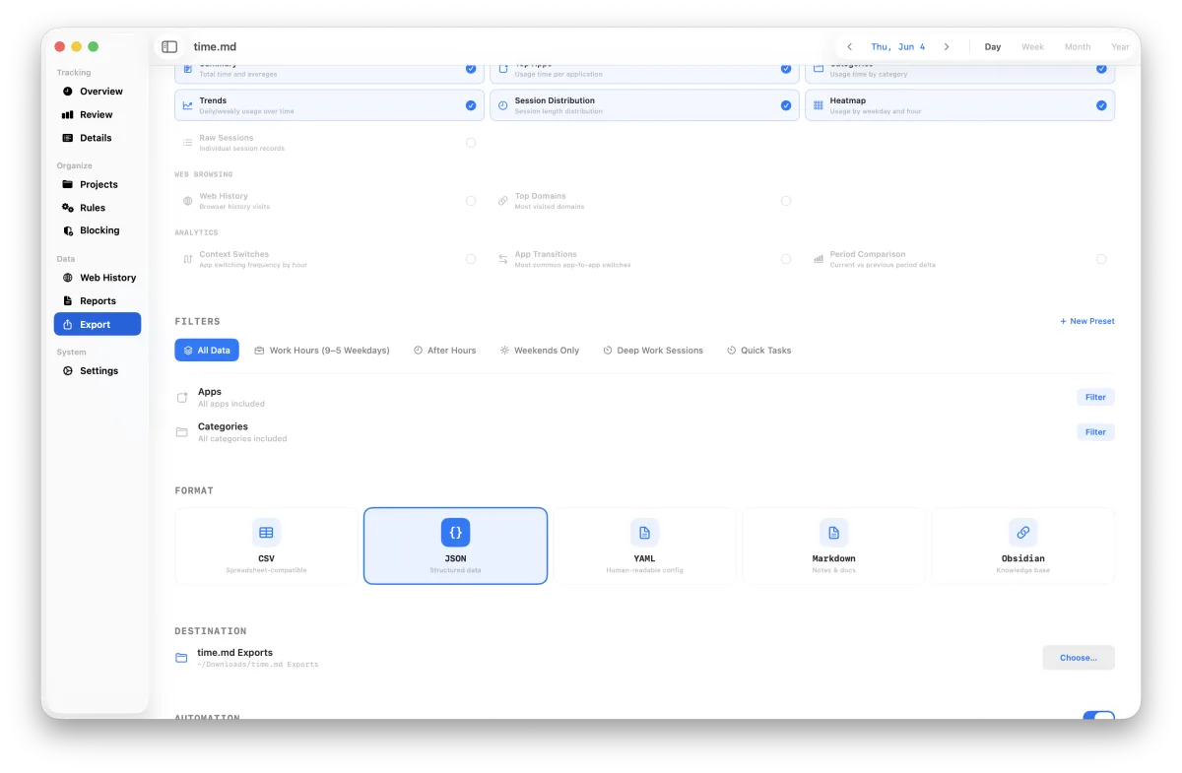The width and height of the screenshot is (1182, 773).
Task: Select Export in sidebar
Action: pos(98,324)
